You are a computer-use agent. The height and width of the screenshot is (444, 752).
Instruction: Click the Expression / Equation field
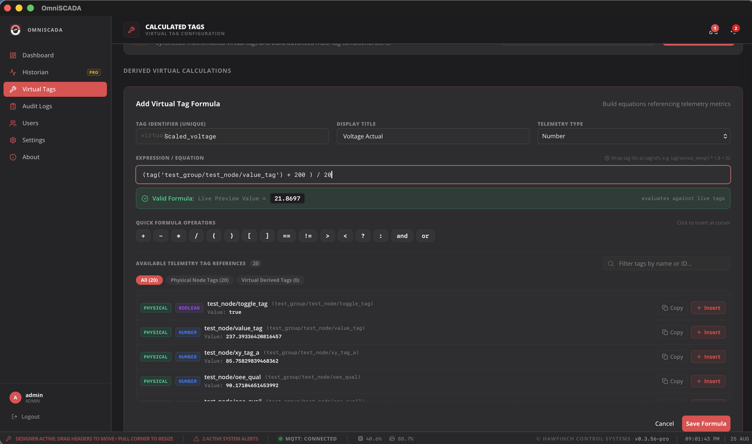point(433,174)
